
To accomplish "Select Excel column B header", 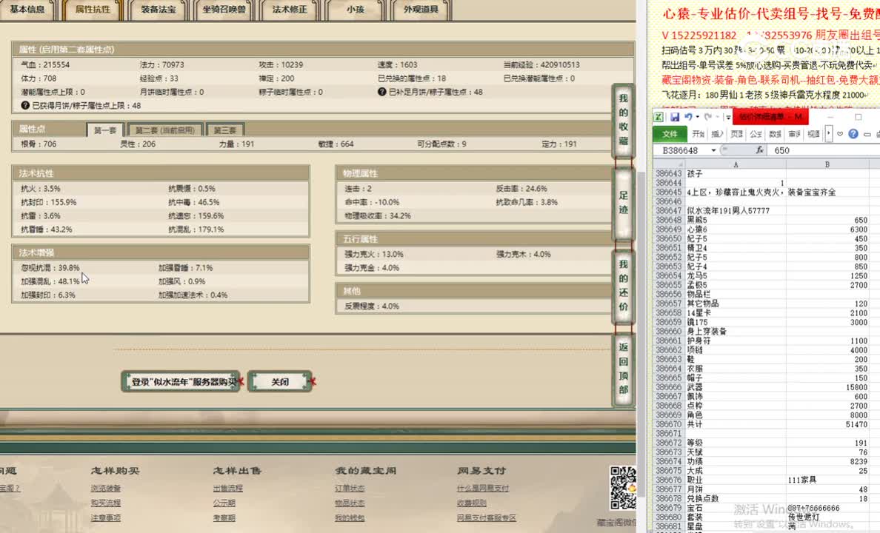I will coord(827,164).
